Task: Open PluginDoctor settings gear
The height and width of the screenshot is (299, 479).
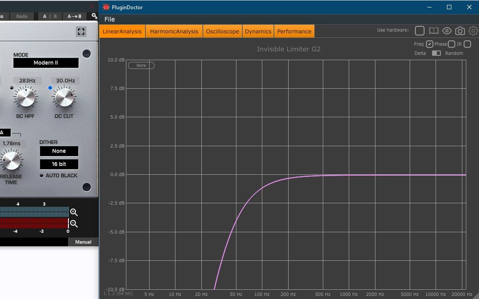Action: 473,31
